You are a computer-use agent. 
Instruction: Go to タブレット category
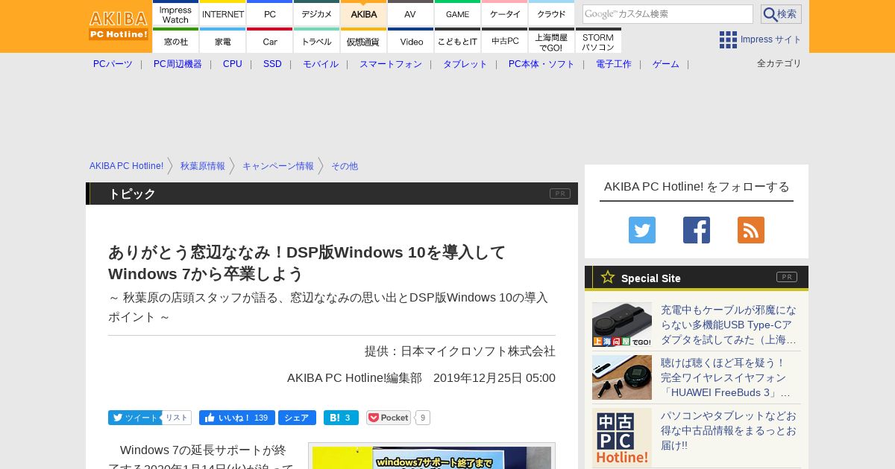[x=465, y=64]
